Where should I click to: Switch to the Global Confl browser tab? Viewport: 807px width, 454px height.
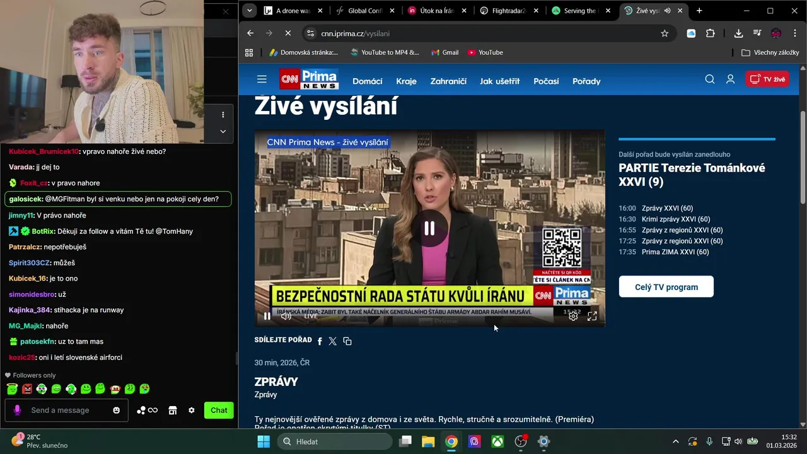click(366, 11)
